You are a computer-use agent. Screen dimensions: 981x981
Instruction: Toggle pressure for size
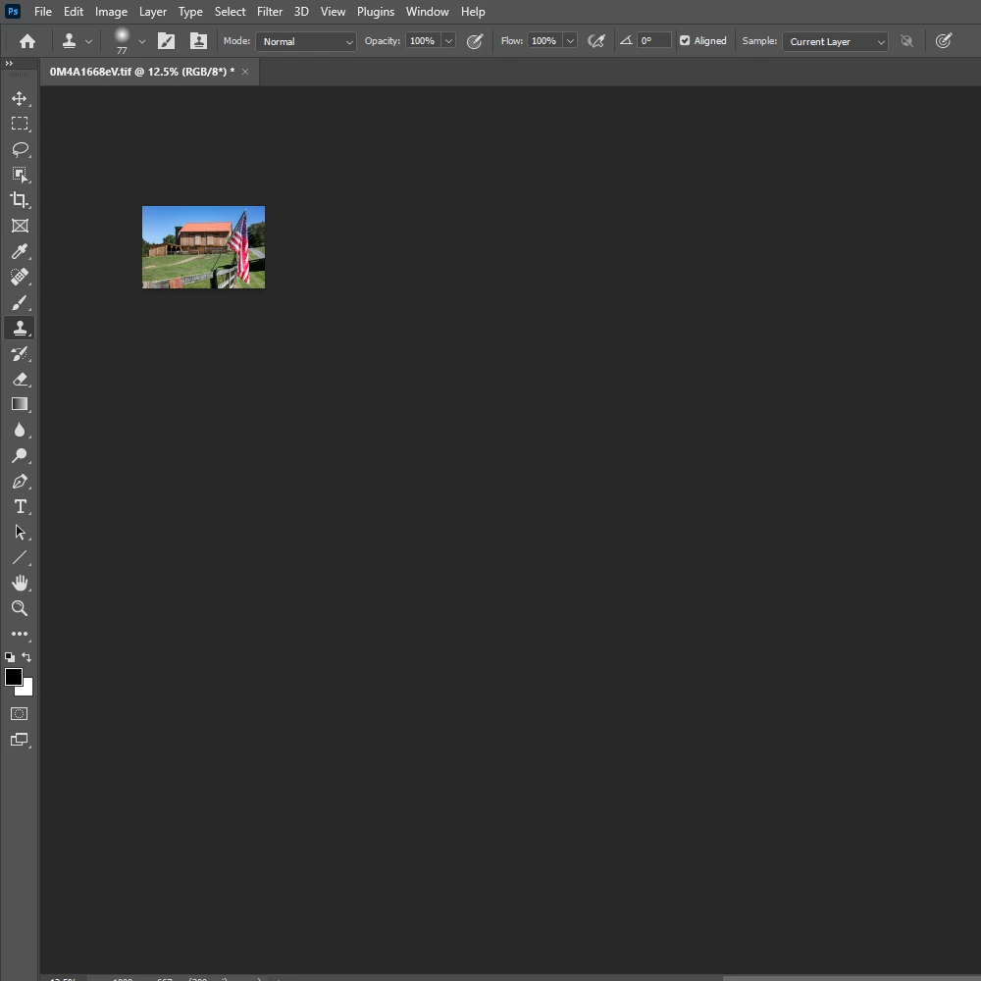point(944,41)
